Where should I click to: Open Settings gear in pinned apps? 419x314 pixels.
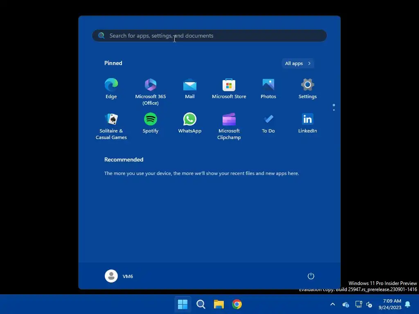coord(308,89)
